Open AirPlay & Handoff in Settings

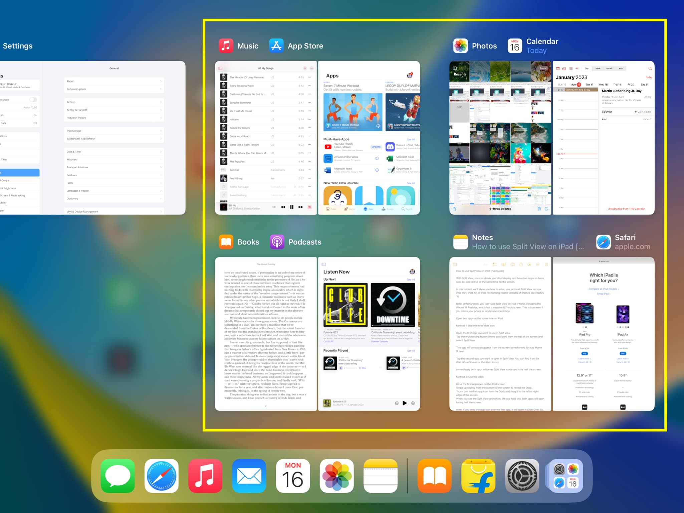114,110
